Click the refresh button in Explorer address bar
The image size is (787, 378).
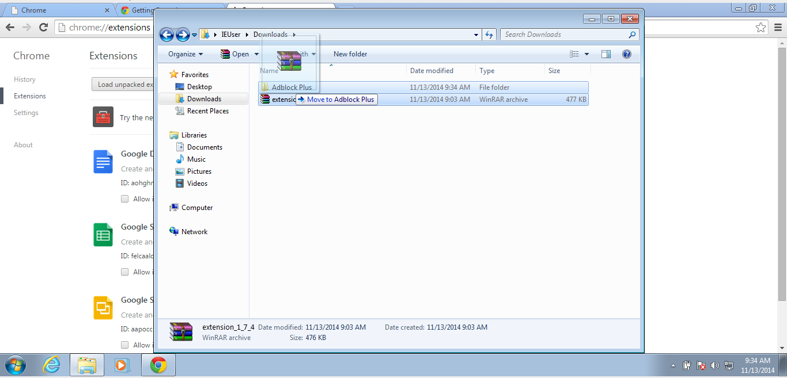pyautogui.click(x=489, y=35)
